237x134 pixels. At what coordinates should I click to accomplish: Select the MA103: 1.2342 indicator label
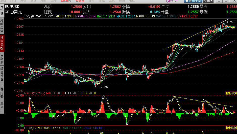[166, 16]
